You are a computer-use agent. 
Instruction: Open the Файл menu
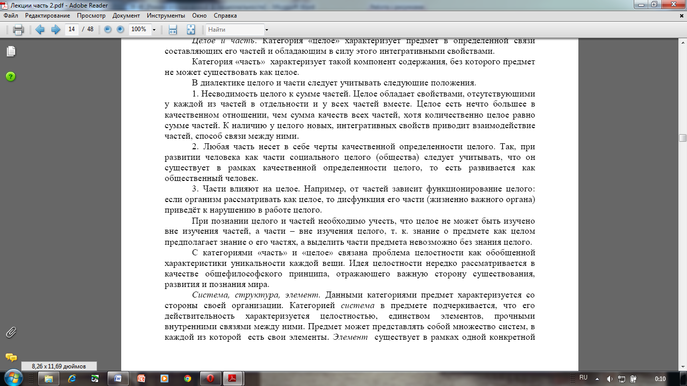click(11, 16)
